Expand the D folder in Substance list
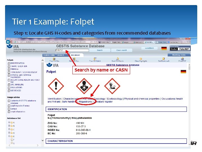This screenshot has height=152, width=202. 9,133
